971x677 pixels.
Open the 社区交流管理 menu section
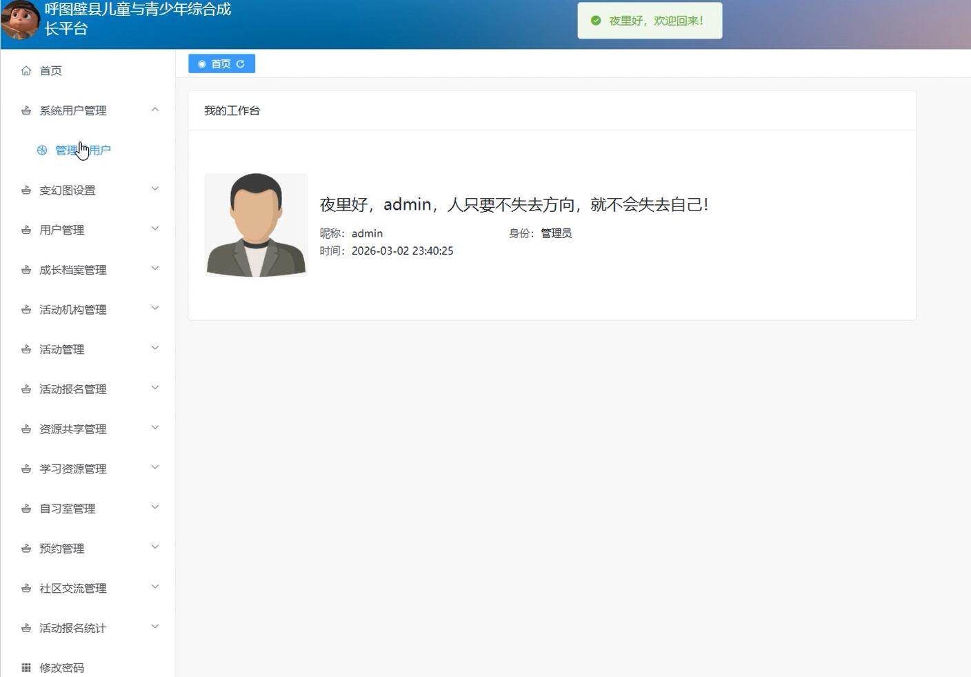[88, 588]
